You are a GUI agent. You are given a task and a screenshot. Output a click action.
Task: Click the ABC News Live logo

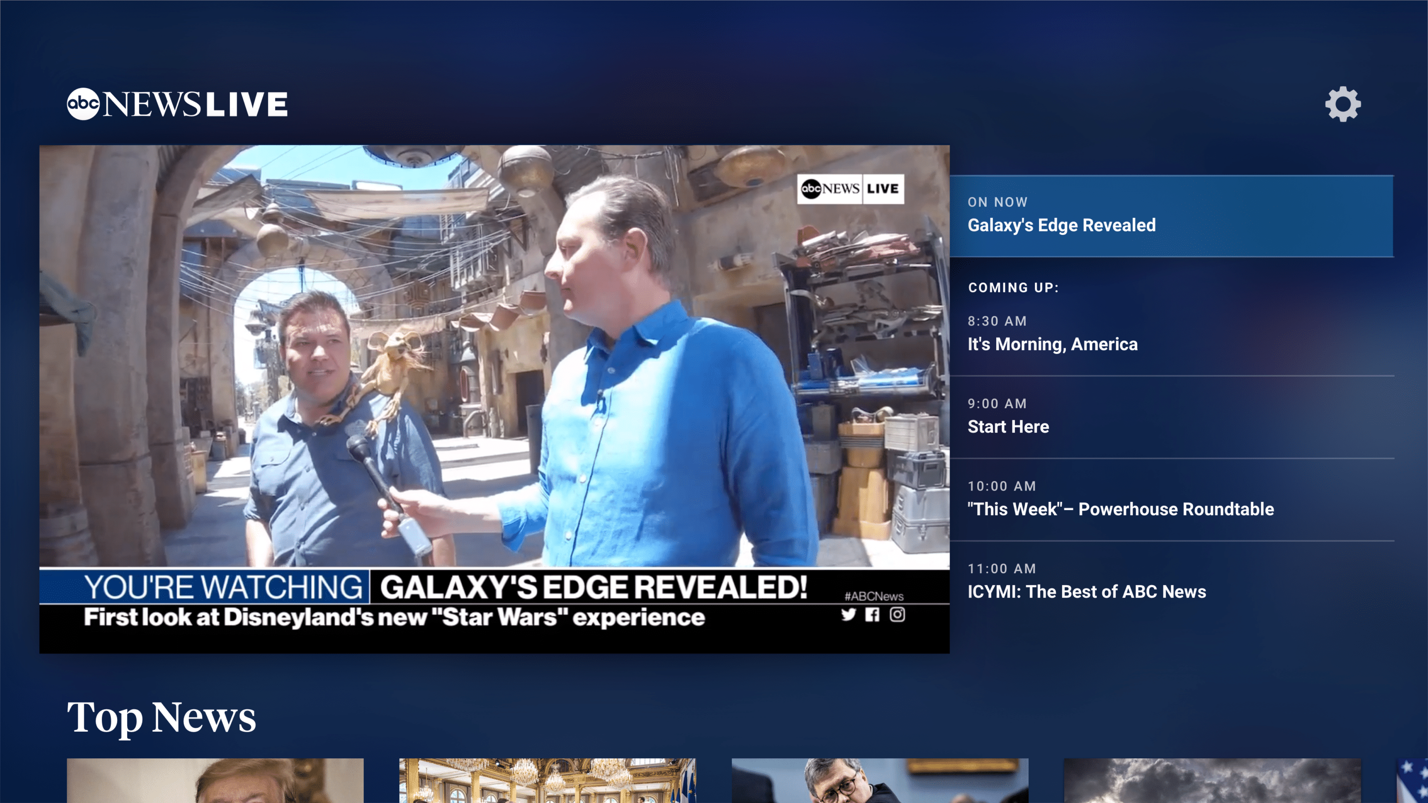[177, 104]
